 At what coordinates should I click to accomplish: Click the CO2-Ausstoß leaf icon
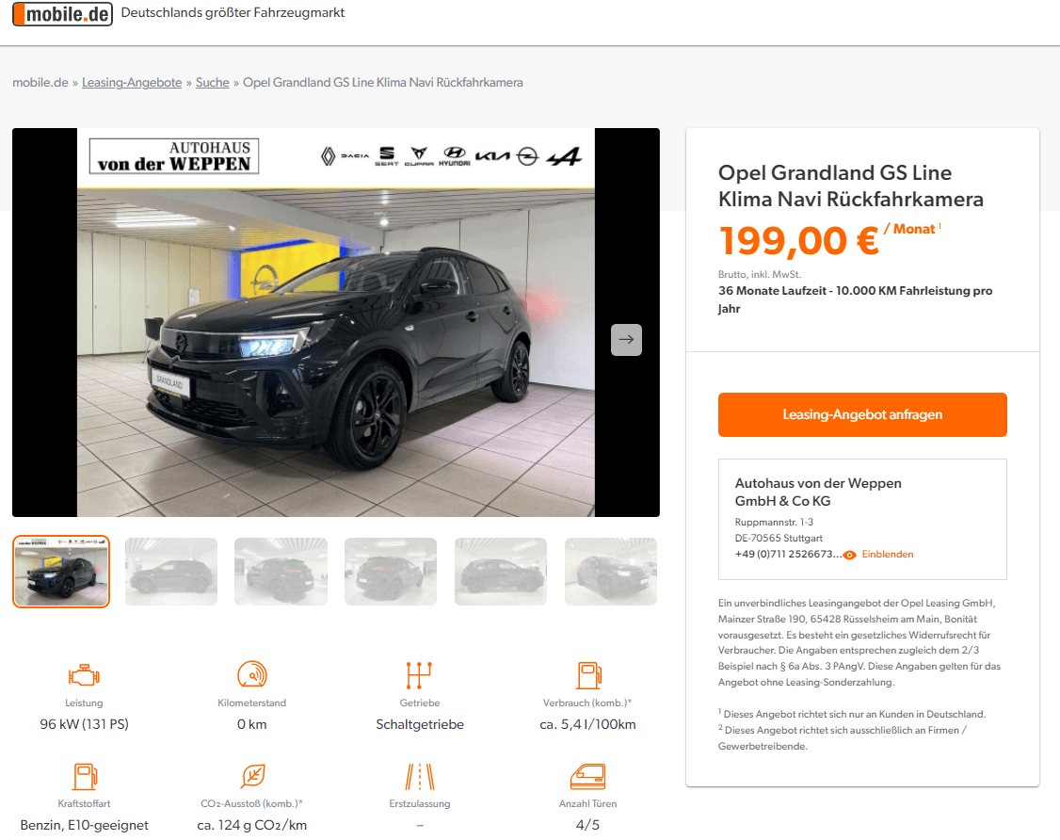point(253,776)
